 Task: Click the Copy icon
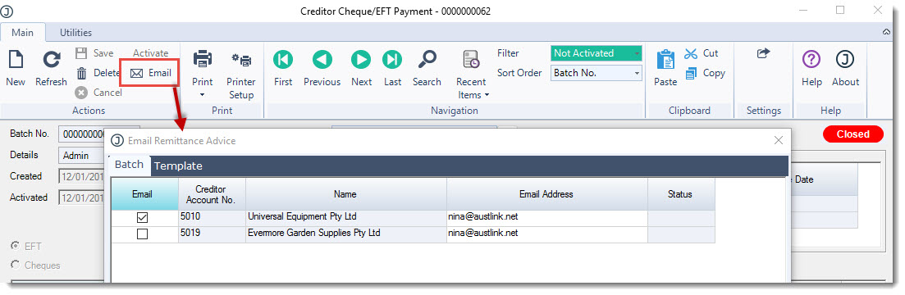tap(691, 73)
